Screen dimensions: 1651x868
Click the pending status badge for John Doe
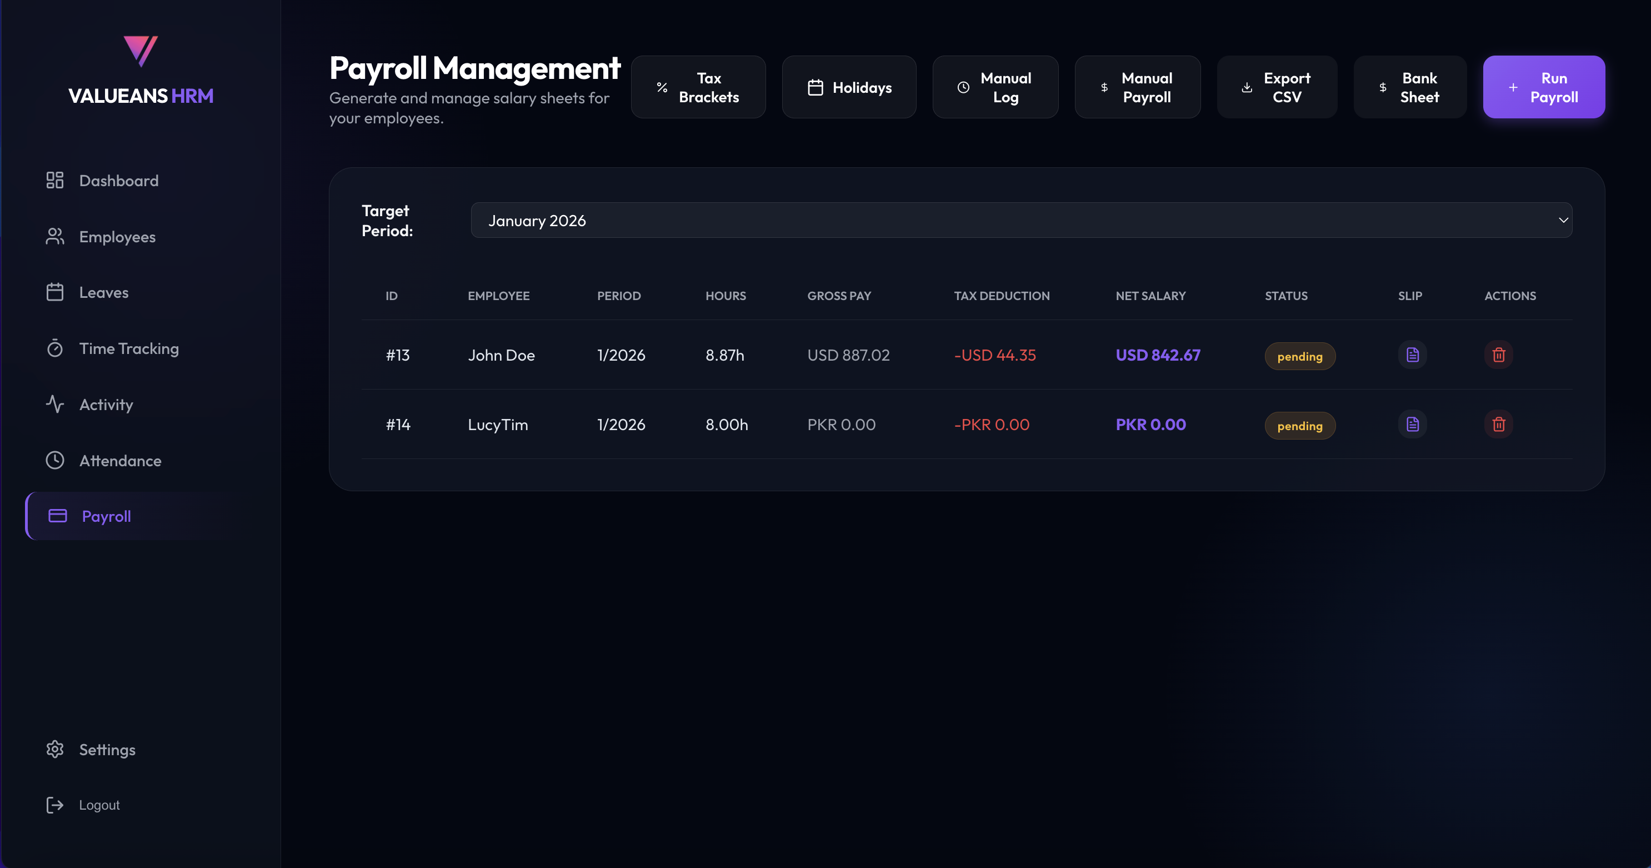1299,356
